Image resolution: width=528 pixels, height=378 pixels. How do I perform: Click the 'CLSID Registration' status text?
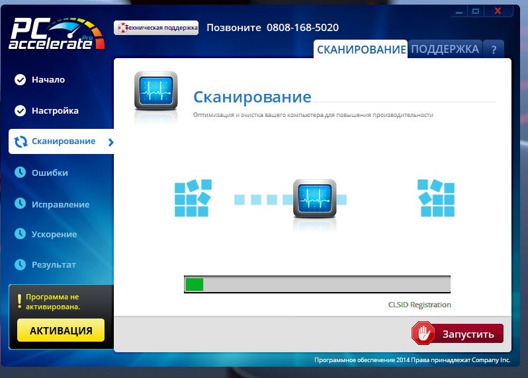[419, 305]
